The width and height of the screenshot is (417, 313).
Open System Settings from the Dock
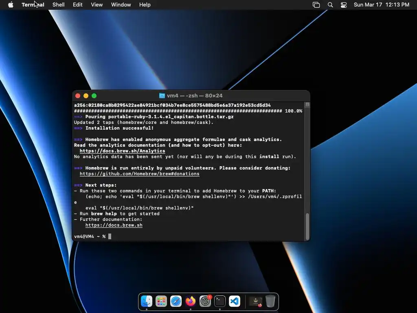click(x=205, y=301)
